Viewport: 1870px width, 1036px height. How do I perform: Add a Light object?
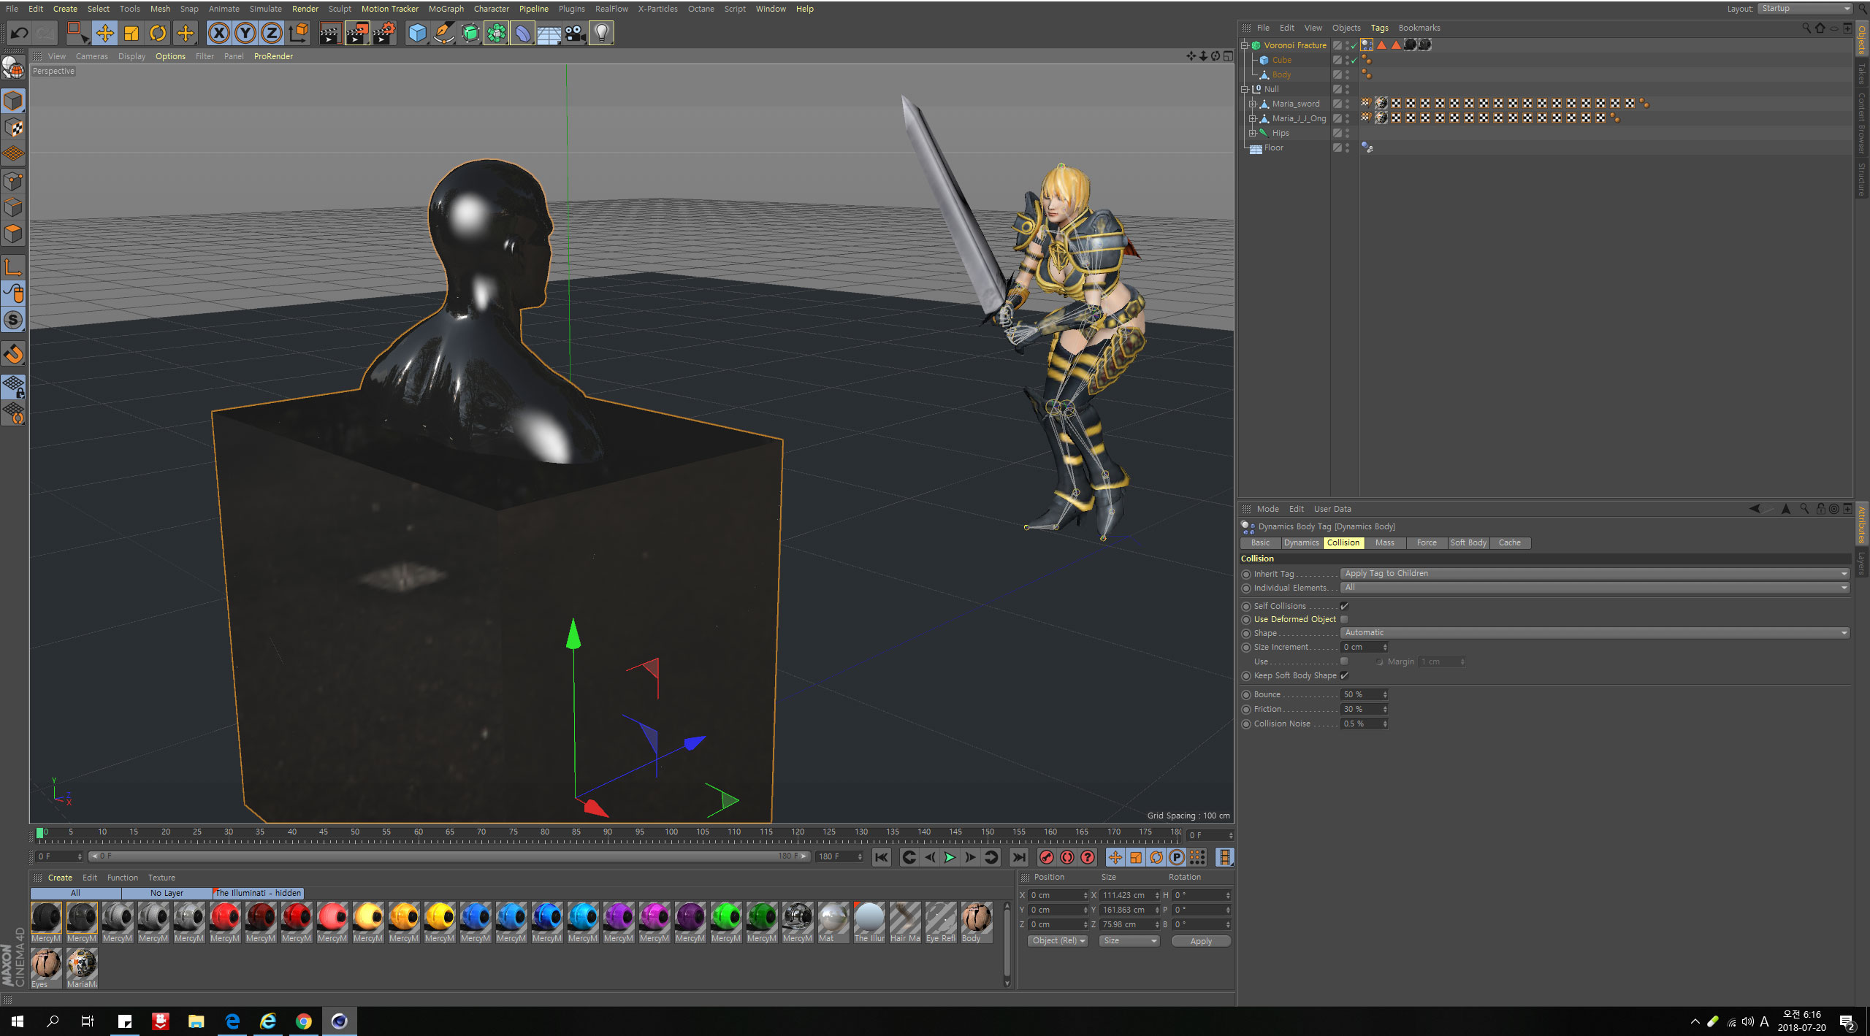601,33
